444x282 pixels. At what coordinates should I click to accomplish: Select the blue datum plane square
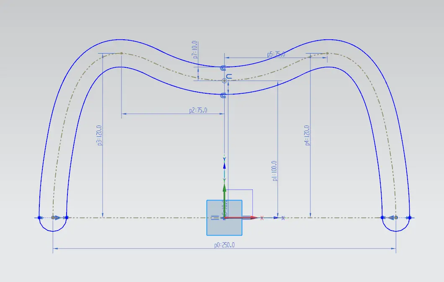click(224, 218)
